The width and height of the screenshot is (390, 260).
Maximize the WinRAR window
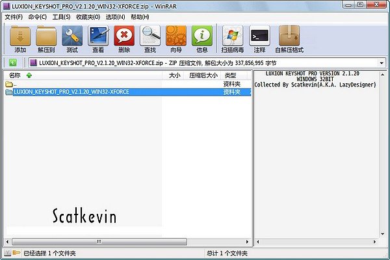[x=360, y=5]
